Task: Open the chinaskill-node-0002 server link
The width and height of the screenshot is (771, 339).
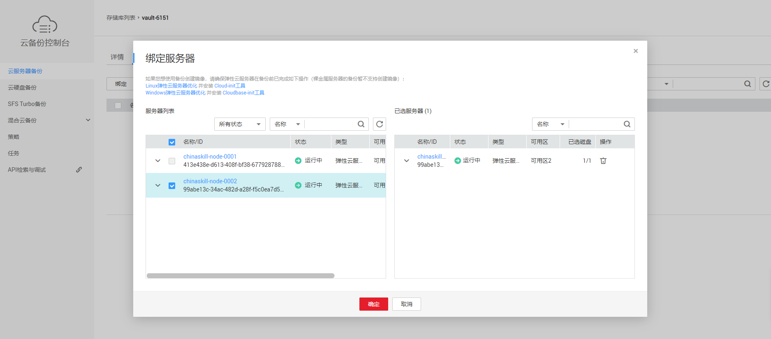Action: click(210, 181)
